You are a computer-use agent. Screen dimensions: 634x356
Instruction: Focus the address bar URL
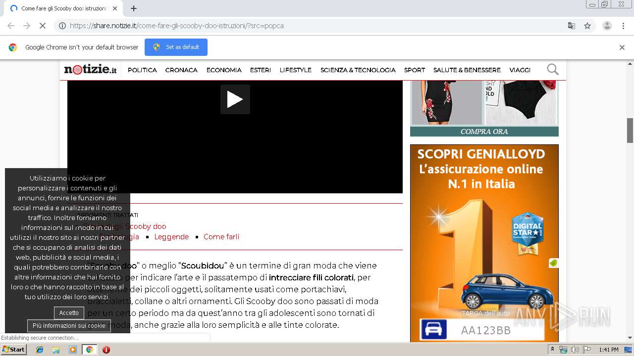177,26
